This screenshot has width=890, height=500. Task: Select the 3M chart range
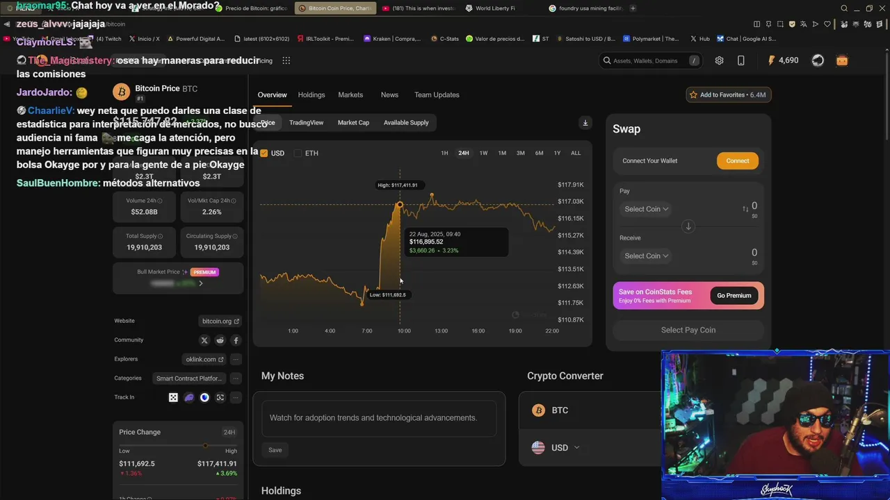520,153
